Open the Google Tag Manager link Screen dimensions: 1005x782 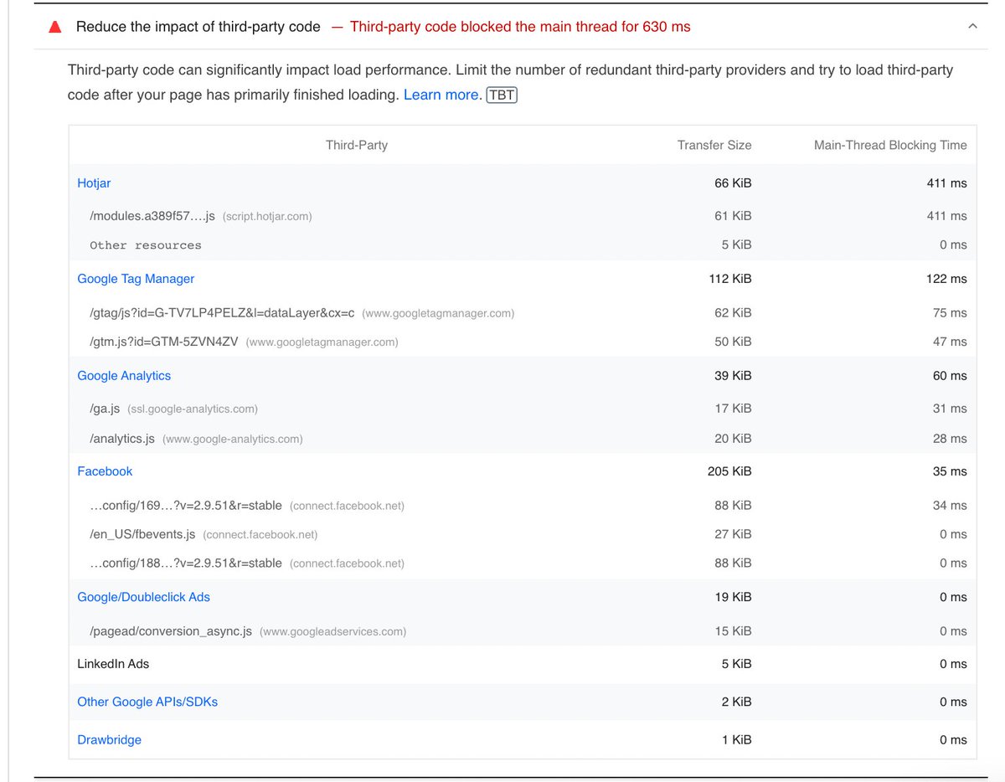136,279
